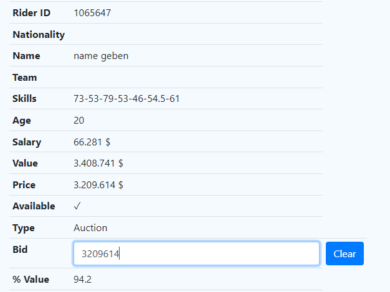
Task: Click the Available checkmark symbol
Action: (x=77, y=206)
